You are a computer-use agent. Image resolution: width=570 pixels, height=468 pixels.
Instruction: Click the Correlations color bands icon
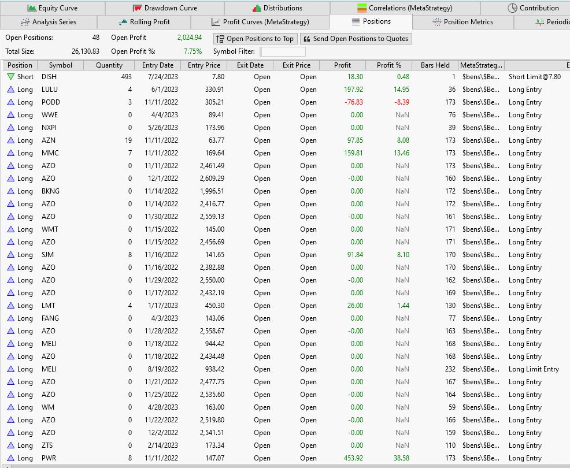362,8
